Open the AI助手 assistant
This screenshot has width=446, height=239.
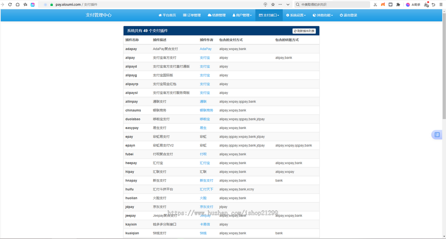(x=413, y=4)
